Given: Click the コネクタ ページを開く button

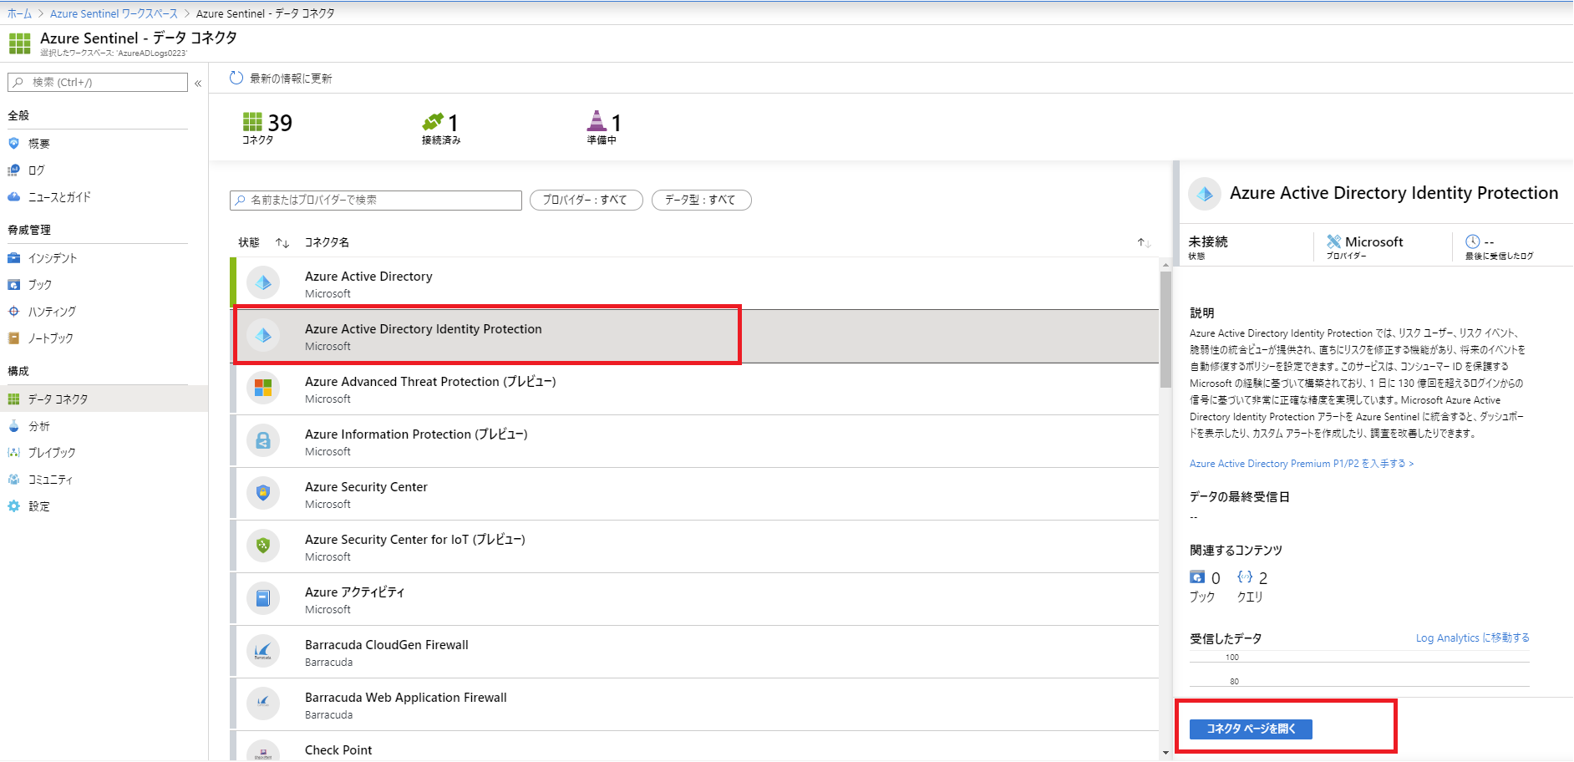Looking at the screenshot, I should pos(1251,729).
